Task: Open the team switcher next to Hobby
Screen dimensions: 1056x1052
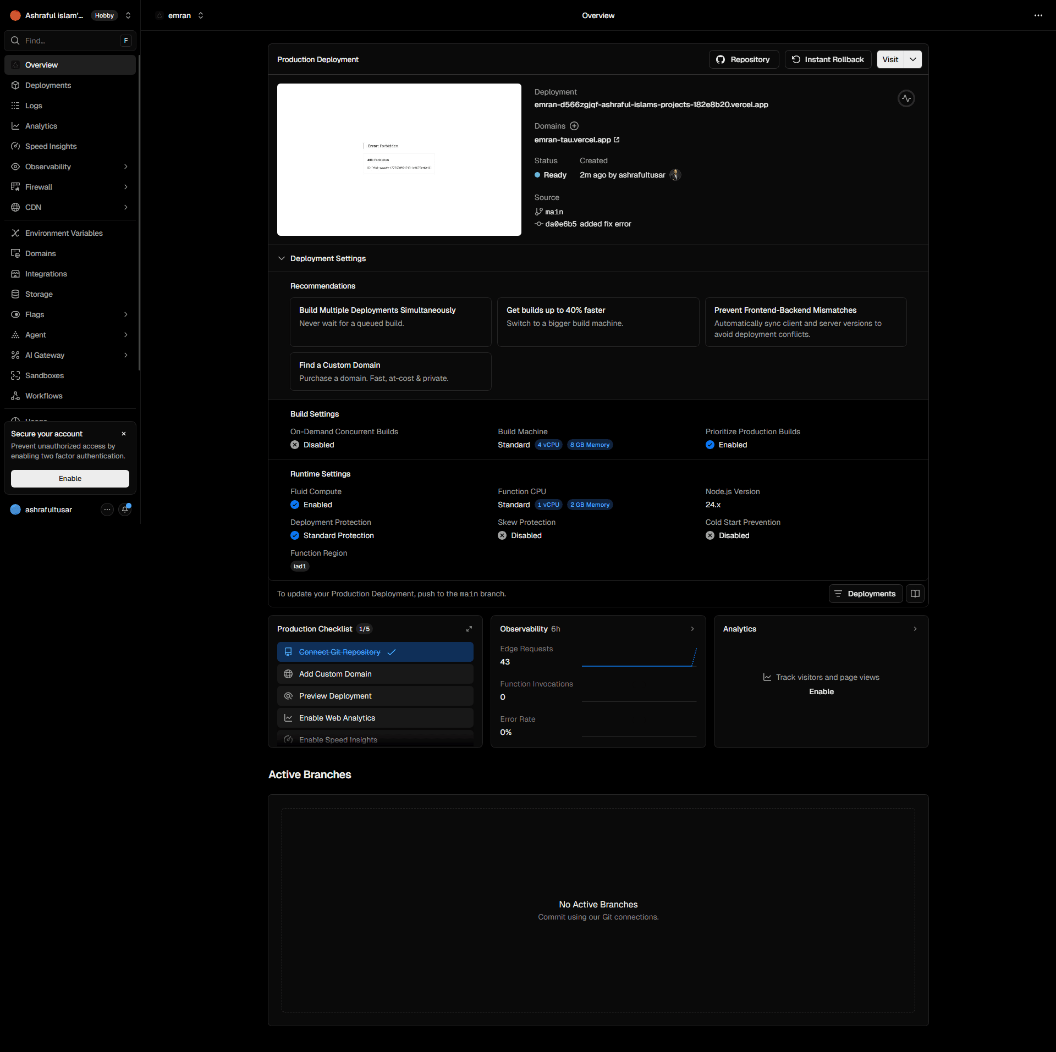Action: 128,15
